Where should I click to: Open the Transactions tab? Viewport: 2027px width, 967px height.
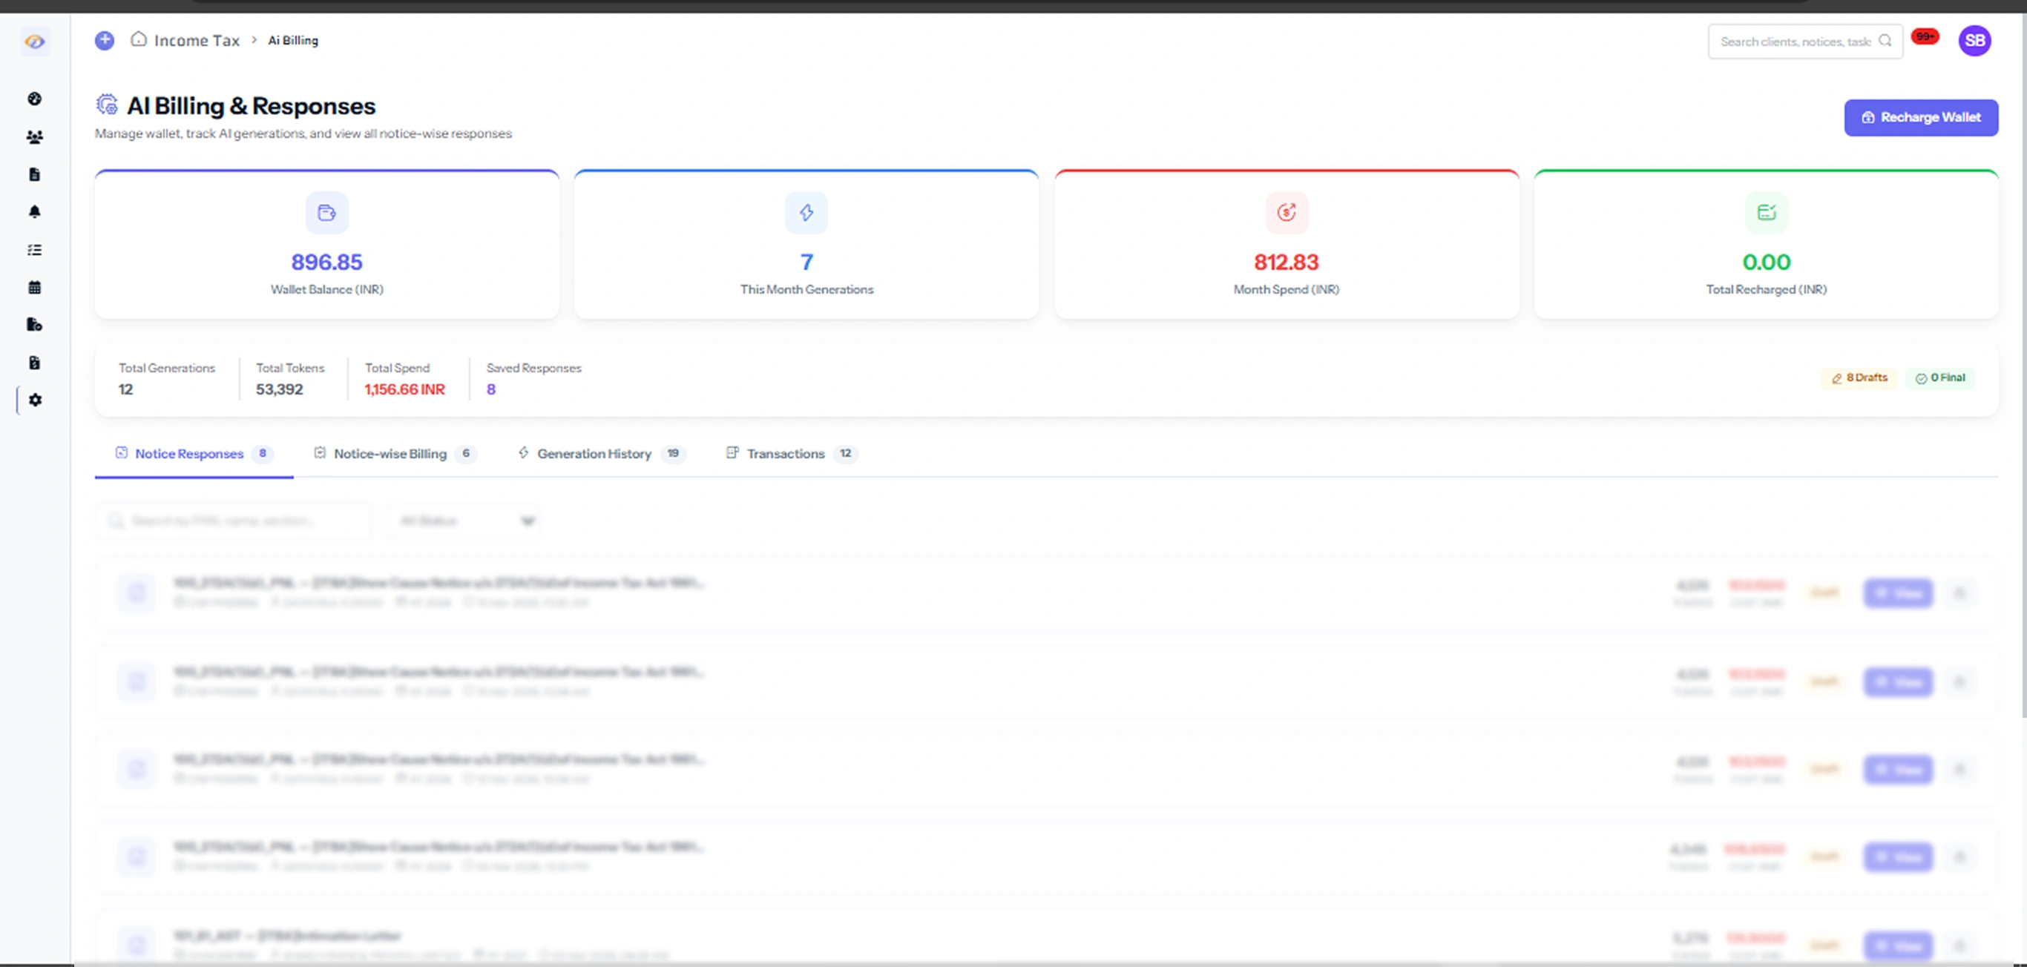(x=785, y=454)
